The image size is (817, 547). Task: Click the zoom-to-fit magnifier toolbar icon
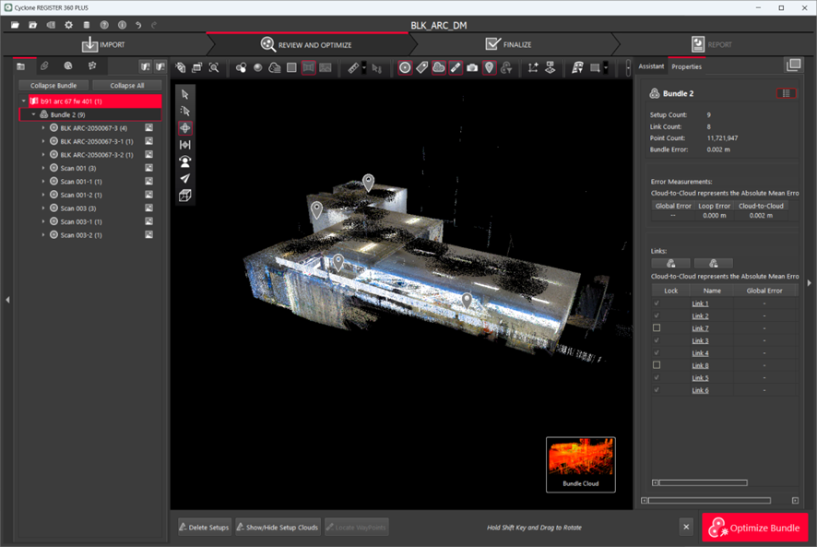click(x=214, y=67)
